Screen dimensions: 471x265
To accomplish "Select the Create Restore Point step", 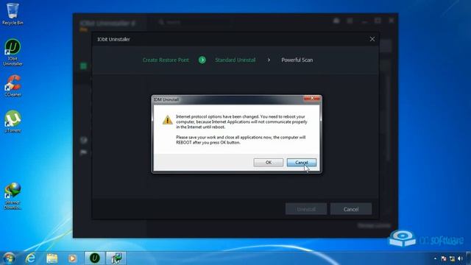I will pos(166,60).
